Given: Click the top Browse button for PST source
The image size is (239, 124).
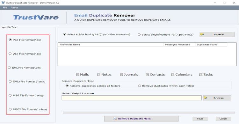Looking at the screenshot, I should click(x=217, y=34).
